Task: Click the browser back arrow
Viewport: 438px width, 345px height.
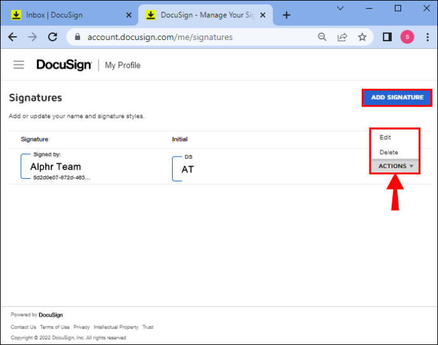Action: point(13,37)
